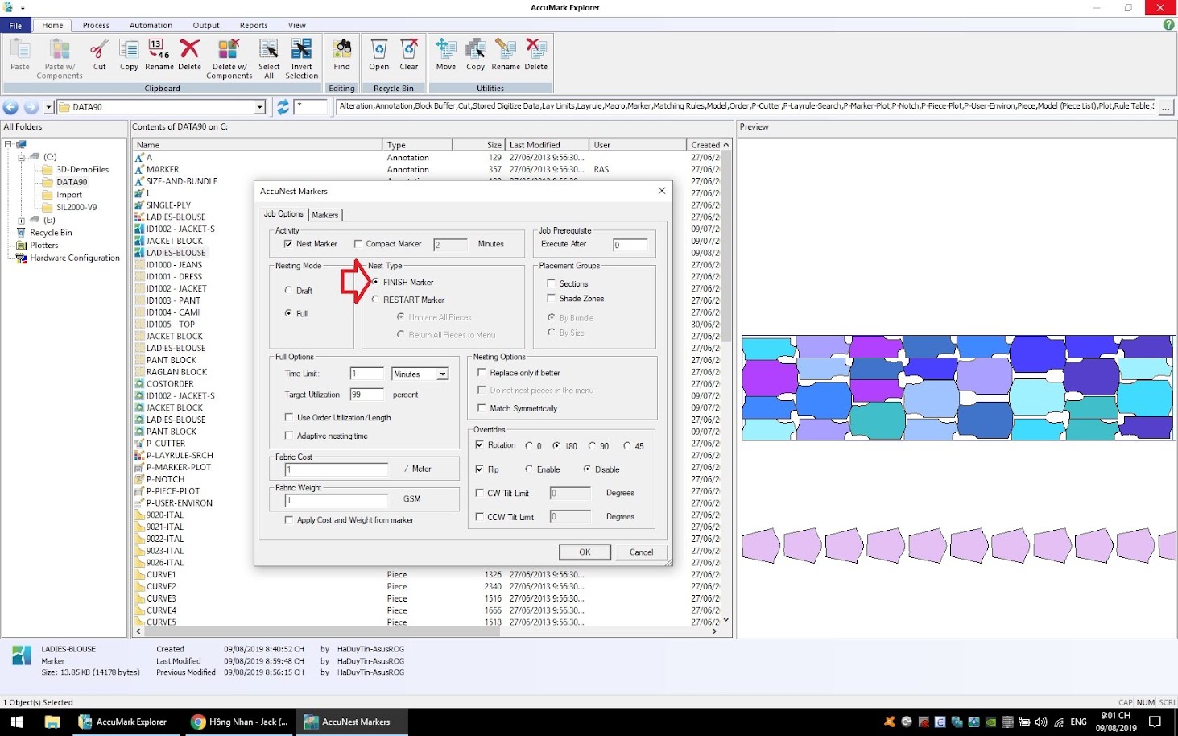Expand the (E:) drive tree node
The width and height of the screenshot is (1178, 736).
tap(21, 220)
